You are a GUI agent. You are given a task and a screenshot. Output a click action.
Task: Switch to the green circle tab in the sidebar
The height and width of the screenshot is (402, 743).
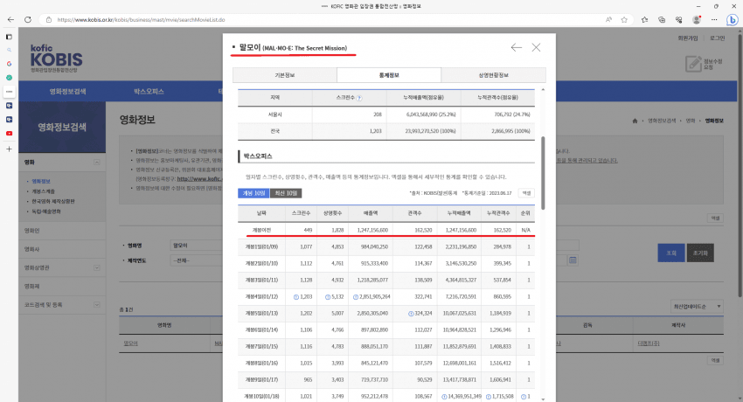click(x=9, y=77)
